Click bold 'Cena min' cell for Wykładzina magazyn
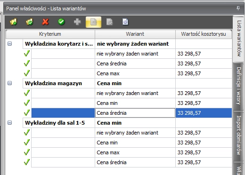Viewport: 245px width, 175px height. pyautogui.click(x=135, y=83)
